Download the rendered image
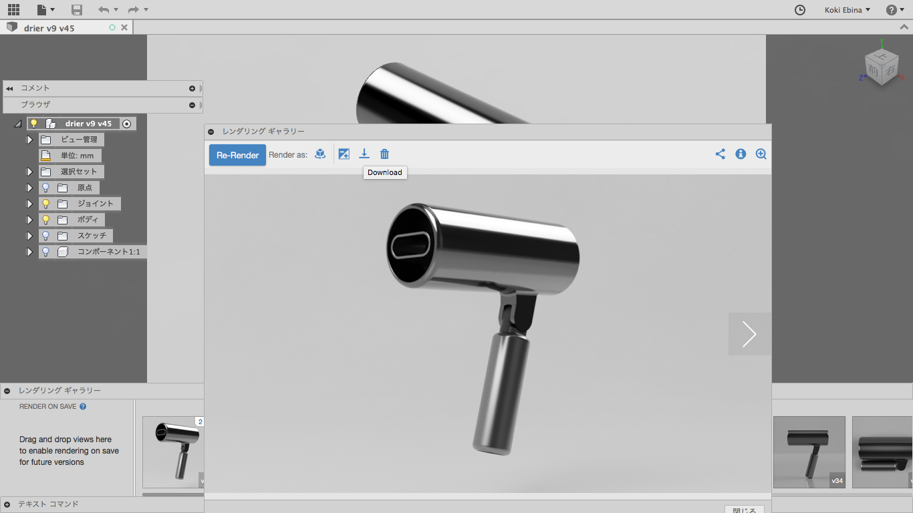This screenshot has width=913, height=513. pos(364,154)
